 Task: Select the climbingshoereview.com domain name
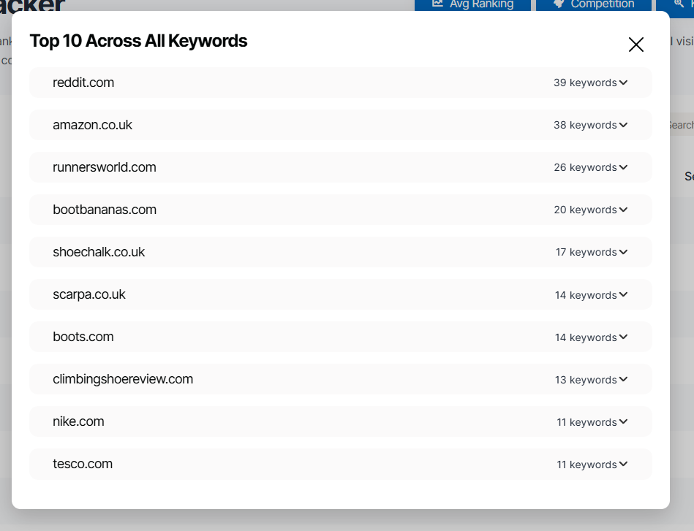123,380
